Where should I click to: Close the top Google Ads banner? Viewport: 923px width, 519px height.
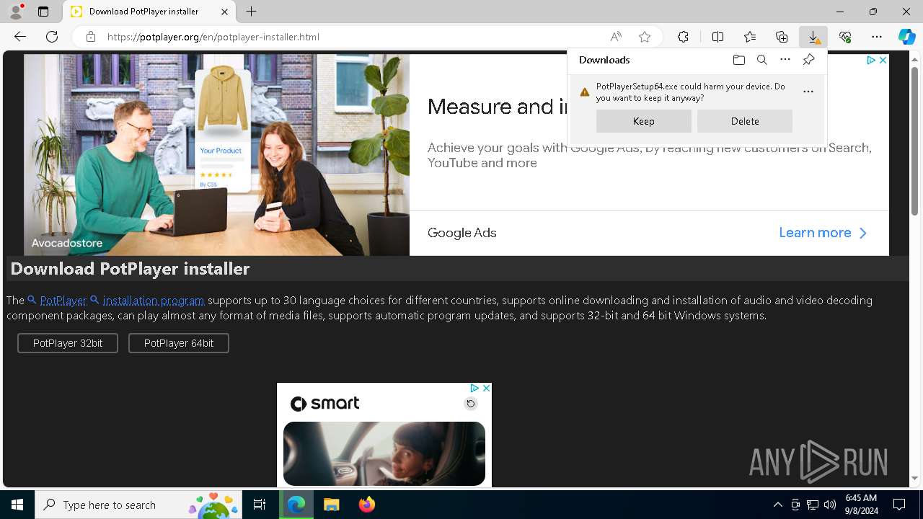pyautogui.click(x=883, y=61)
